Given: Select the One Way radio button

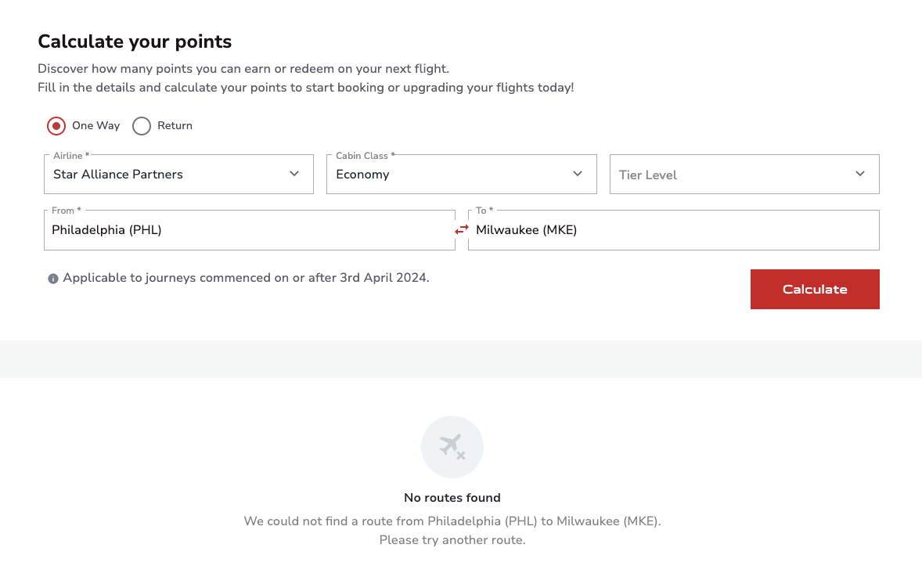Looking at the screenshot, I should point(56,126).
